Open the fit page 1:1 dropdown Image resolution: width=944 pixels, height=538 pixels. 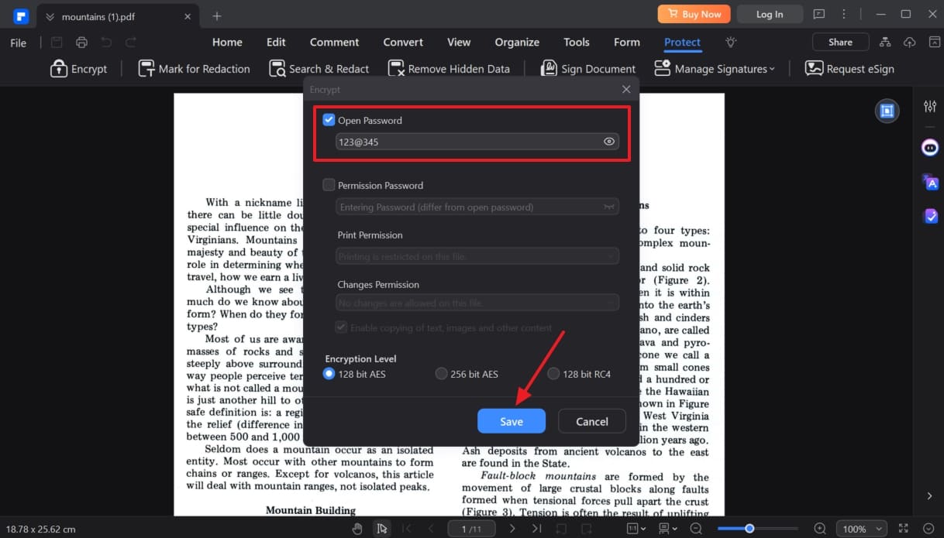click(x=636, y=529)
